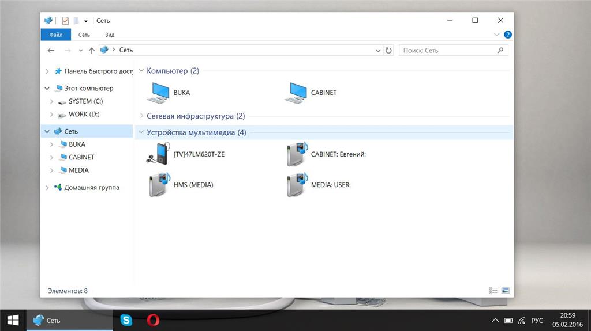Collapse the Сеть tree node
Screen dimensions: 591x331
(47, 132)
